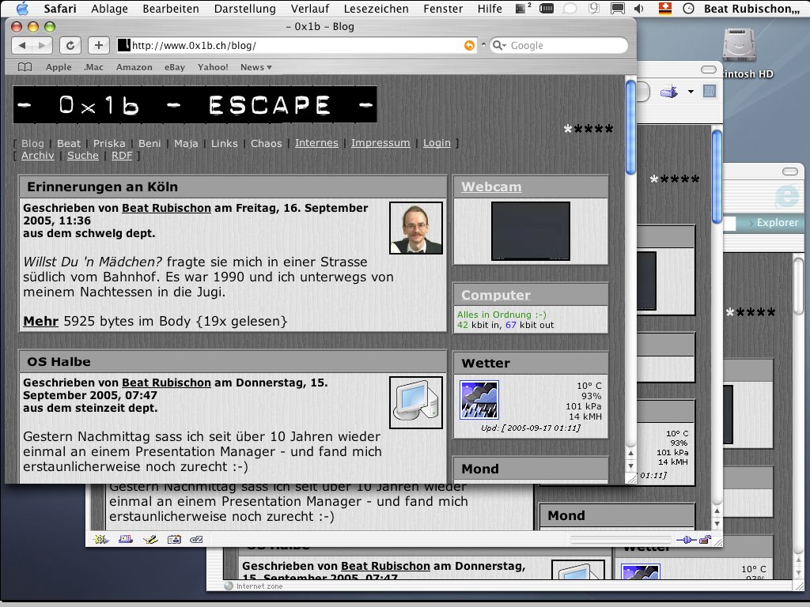810x607 pixels.
Task: Click the weather rain cloud image
Action: coord(479,400)
